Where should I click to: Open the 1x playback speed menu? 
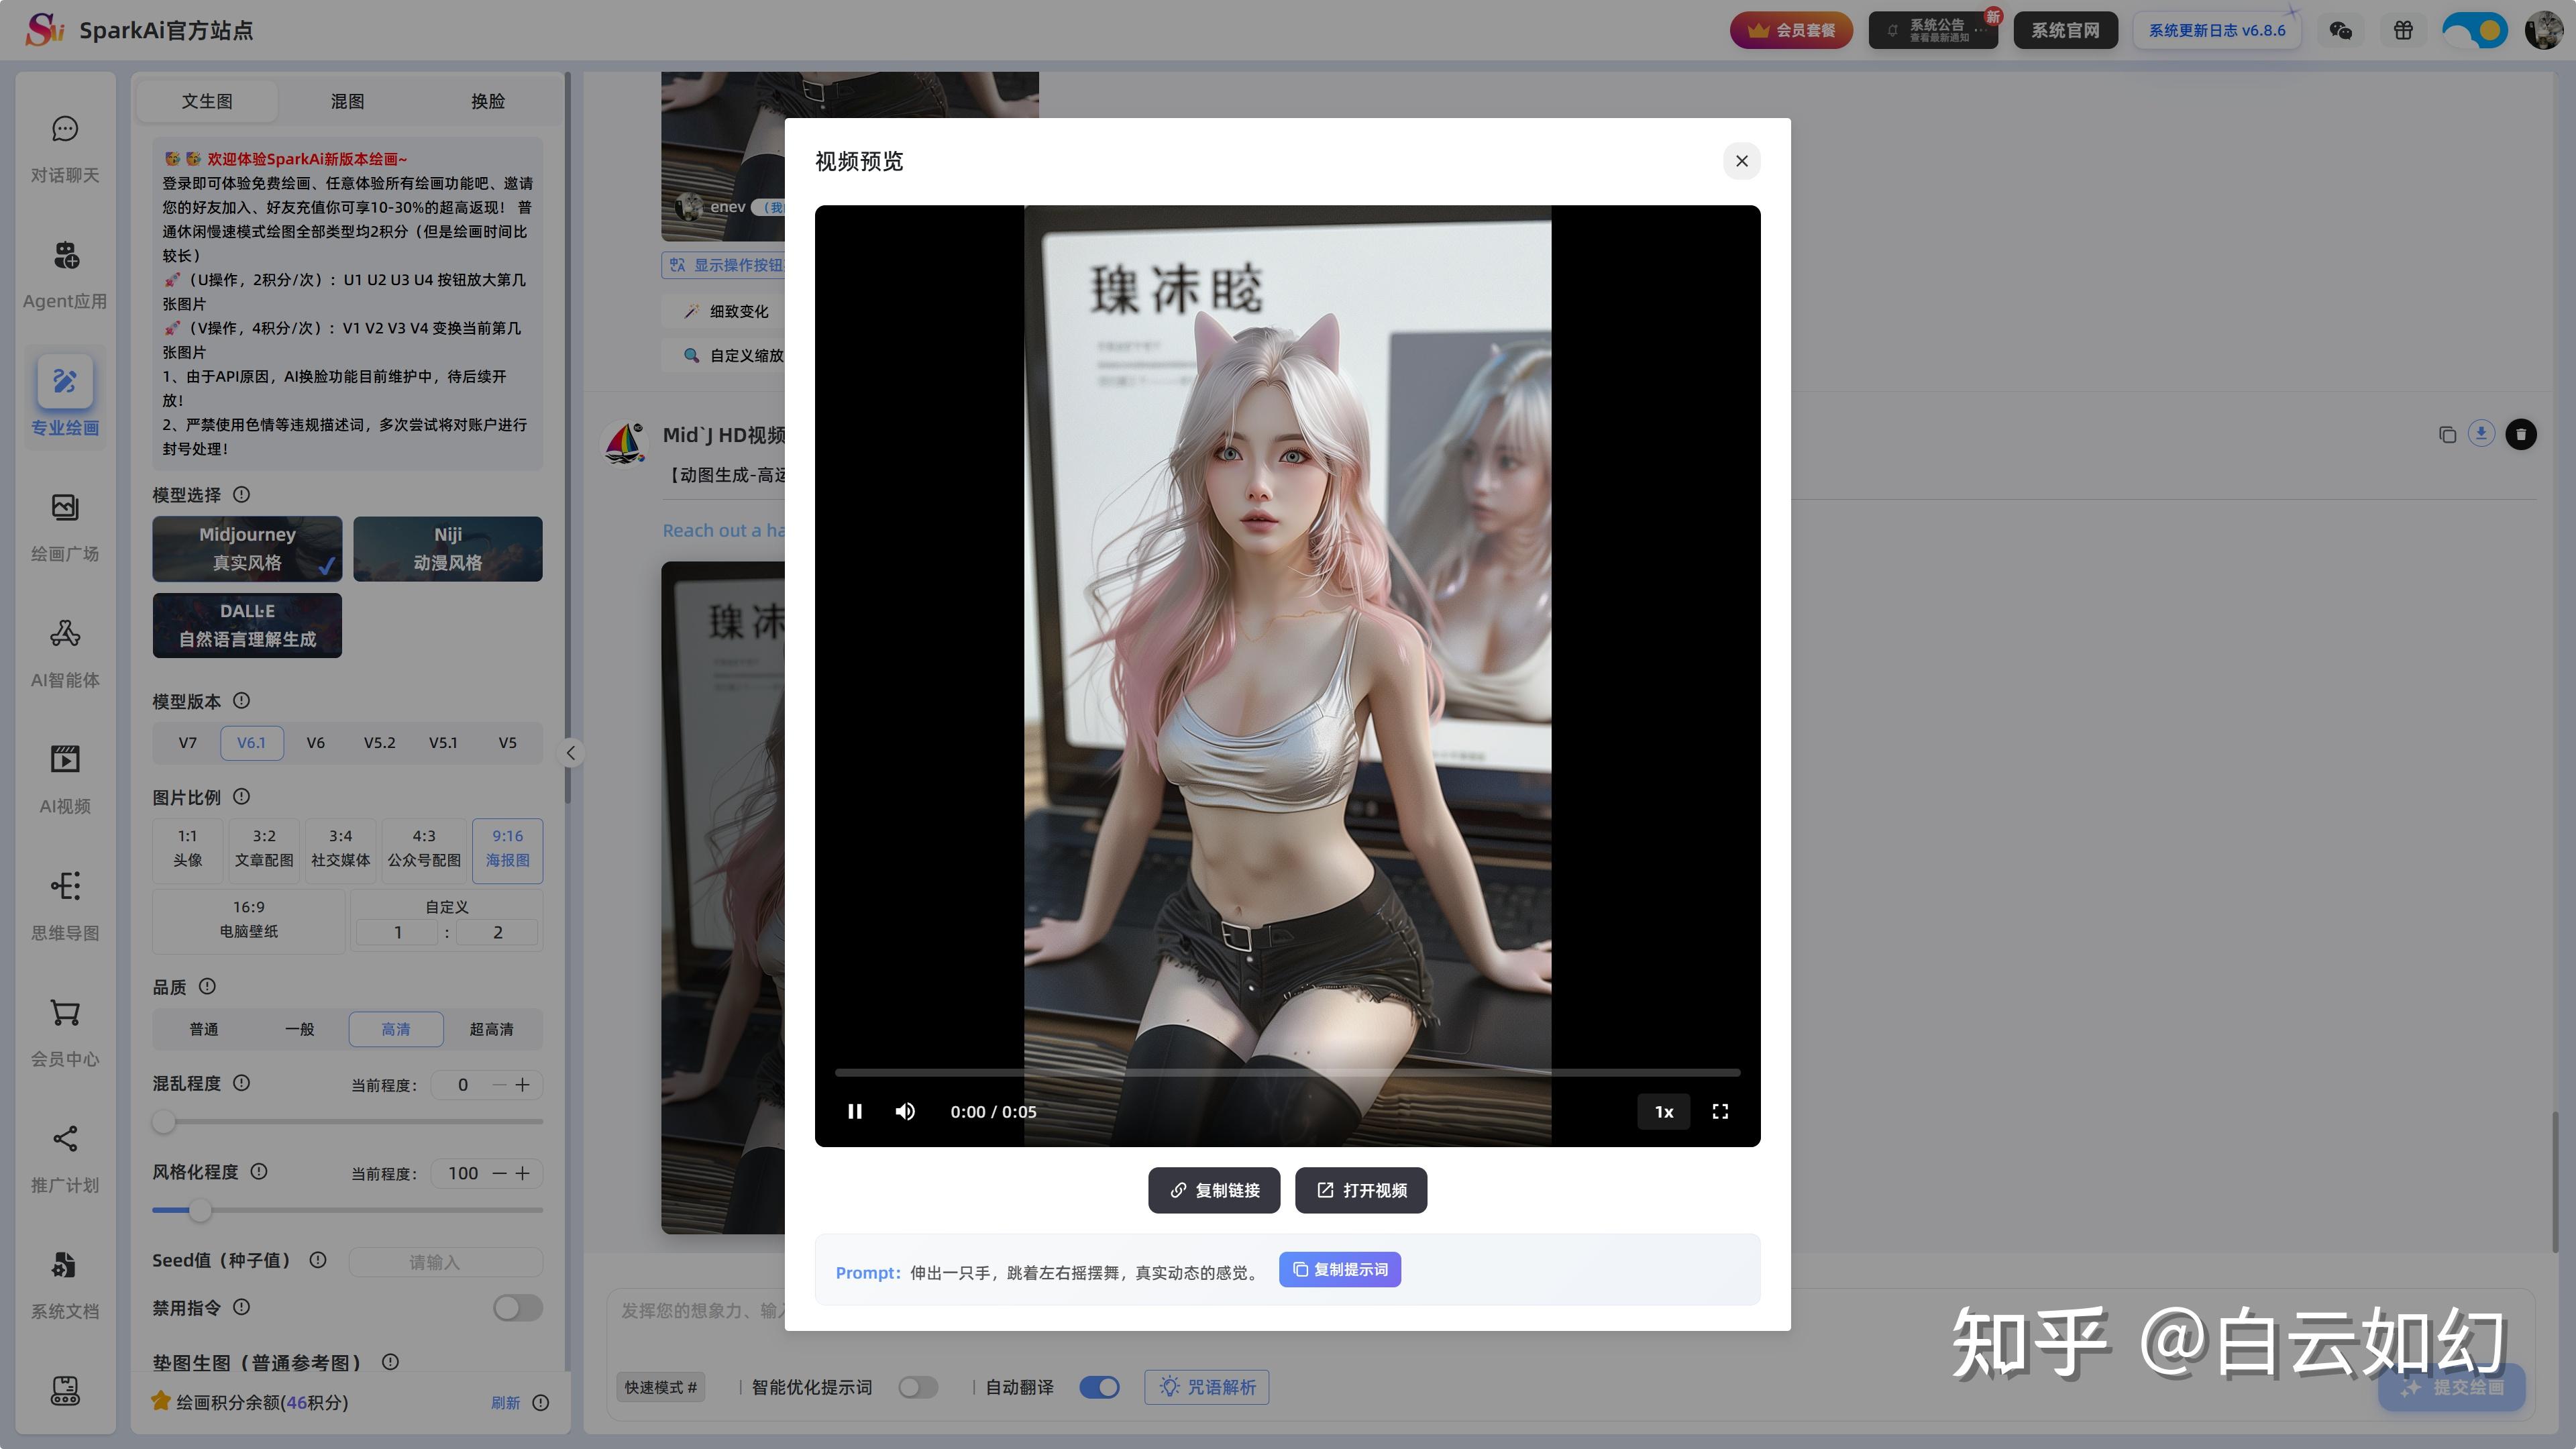(1663, 1111)
